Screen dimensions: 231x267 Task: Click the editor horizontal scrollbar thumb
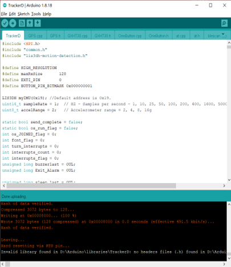pyautogui.click(x=91, y=185)
